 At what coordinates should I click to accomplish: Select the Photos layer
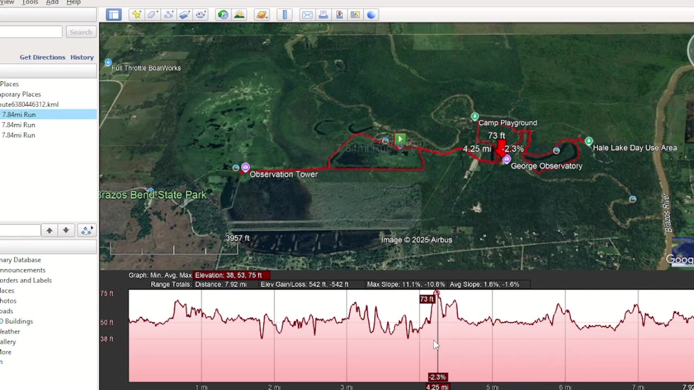[8, 301]
